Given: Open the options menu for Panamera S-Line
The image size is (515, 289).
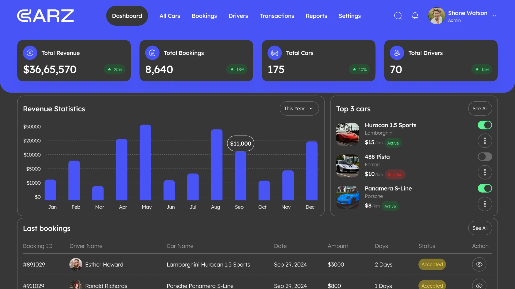Looking at the screenshot, I should [485, 204].
